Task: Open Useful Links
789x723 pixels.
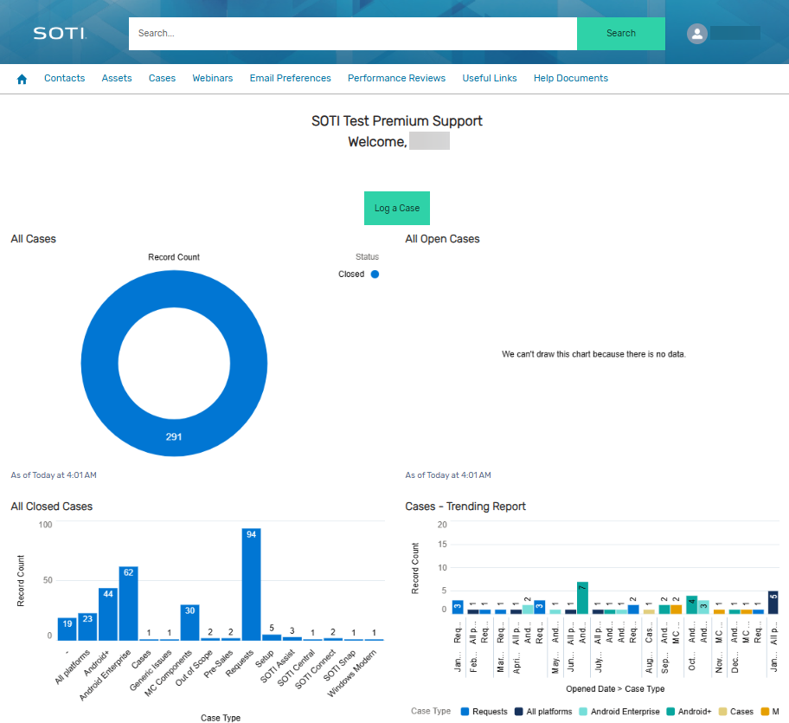Action: [x=489, y=78]
